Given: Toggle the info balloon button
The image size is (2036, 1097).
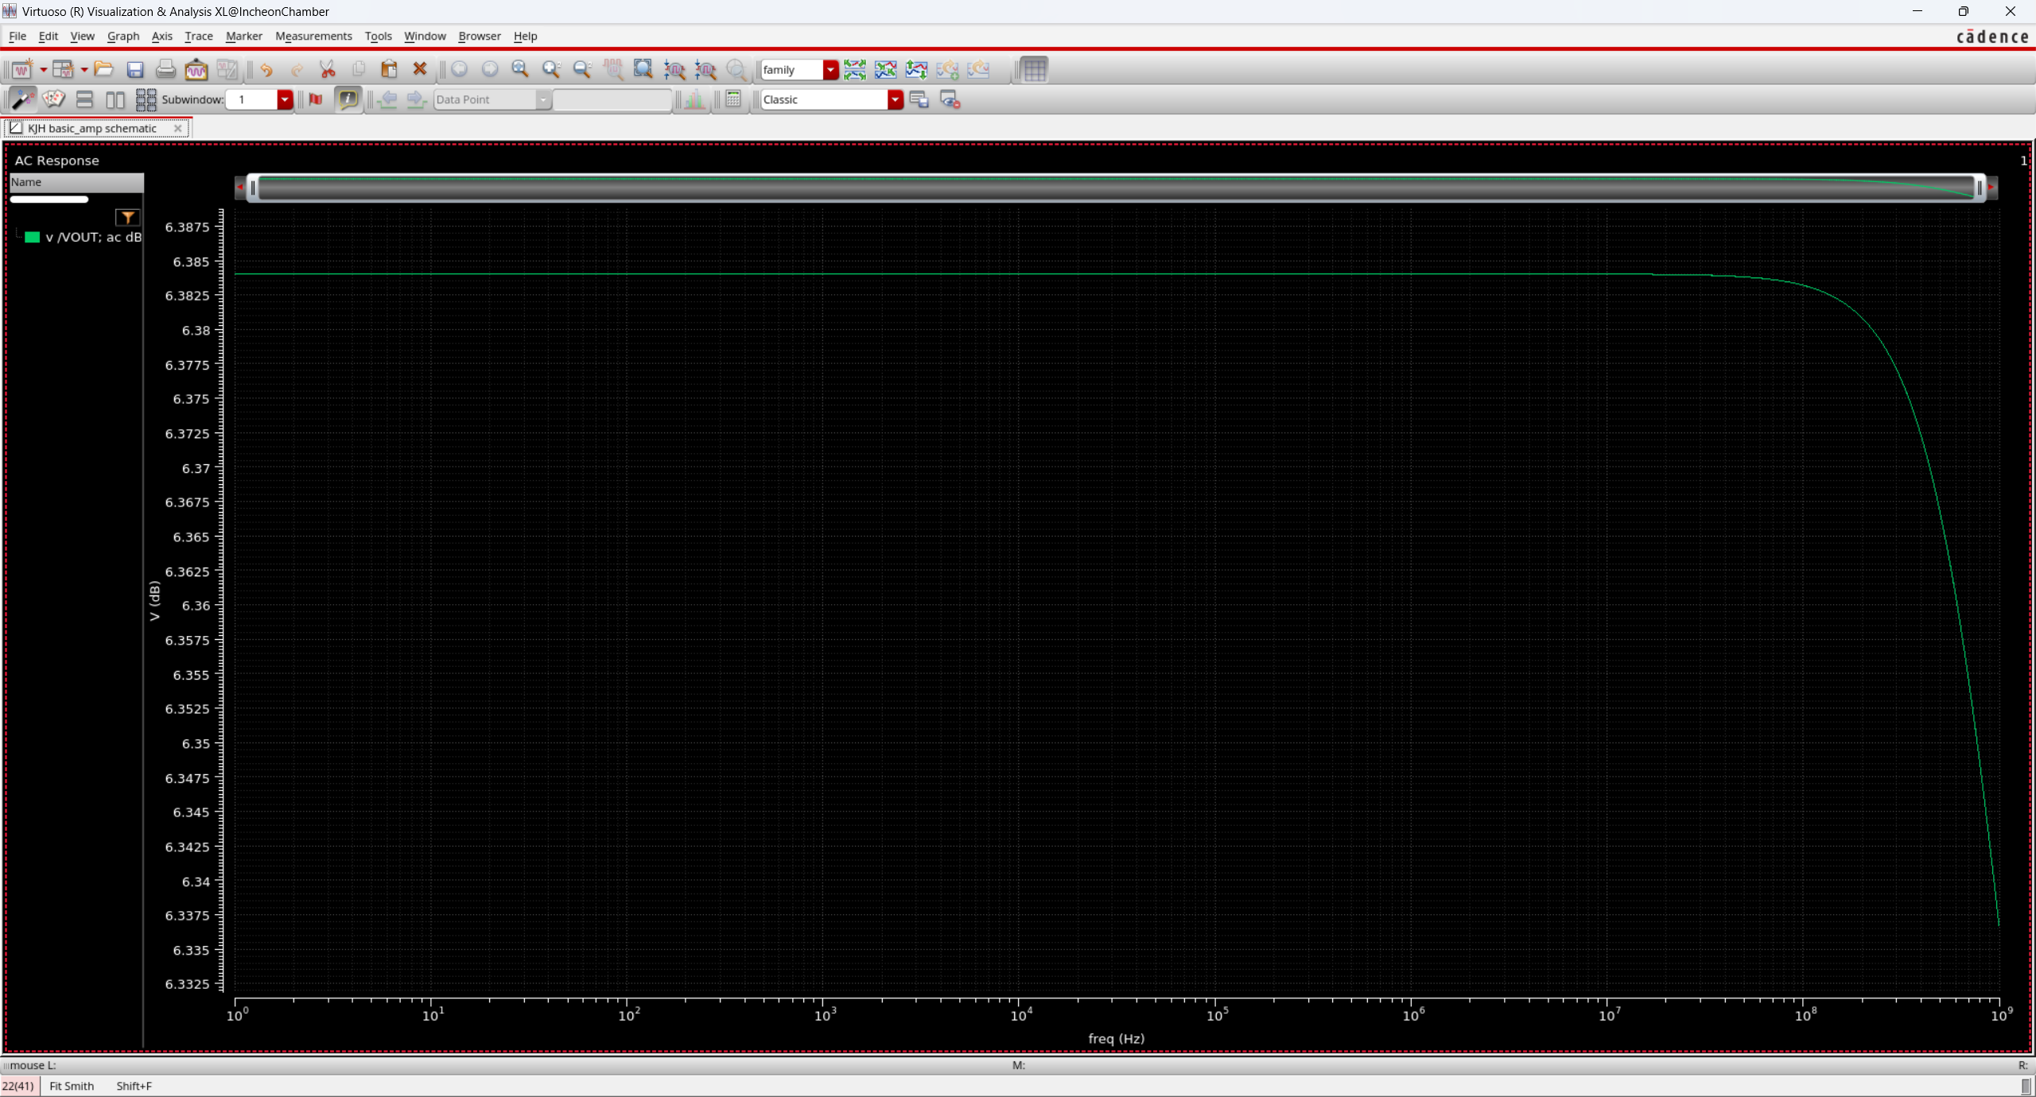Looking at the screenshot, I should click(348, 99).
